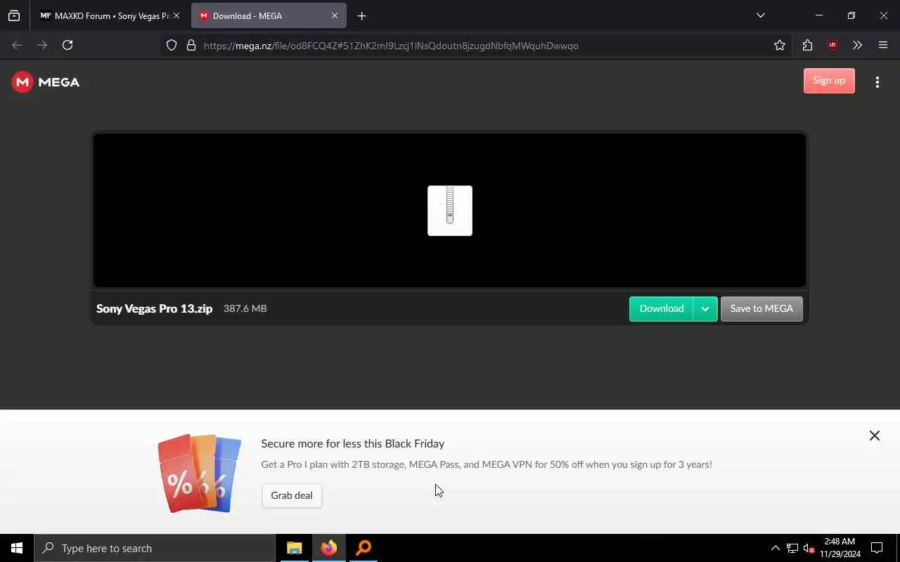Screen dimensions: 900x562
Task: Open the Firefox application hamburger menu
Action: [883, 45]
